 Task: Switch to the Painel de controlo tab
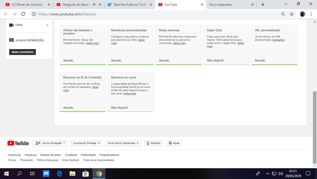point(28,5)
